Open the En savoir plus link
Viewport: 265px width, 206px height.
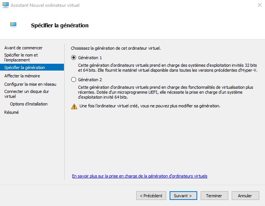(x=140, y=176)
